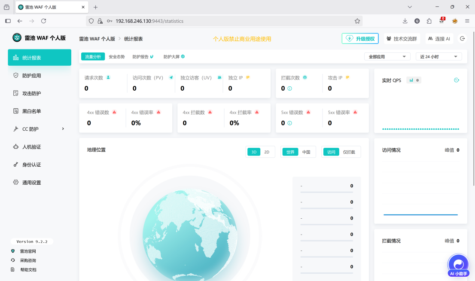
Task: Click the page vertical scrollbar
Action: [474, 108]
